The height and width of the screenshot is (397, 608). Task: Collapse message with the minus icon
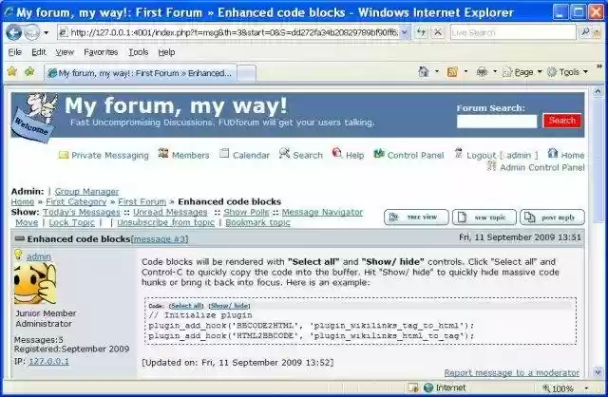pos(19,238)
